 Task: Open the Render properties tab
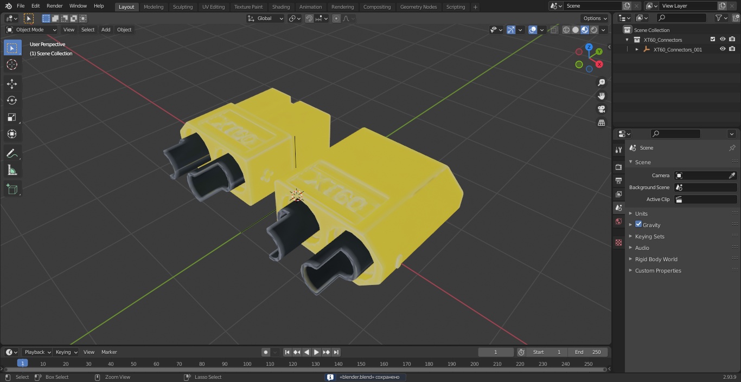click(618, 167)
